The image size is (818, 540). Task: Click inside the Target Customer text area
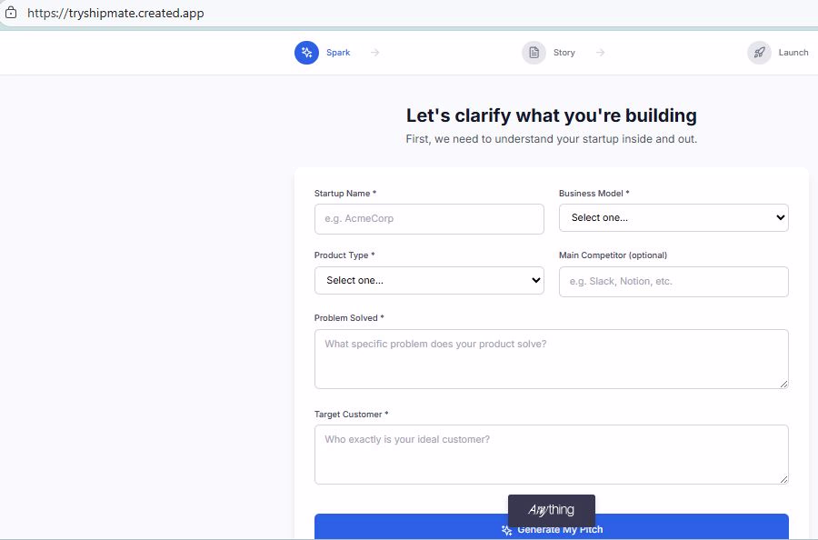point(551,454)
